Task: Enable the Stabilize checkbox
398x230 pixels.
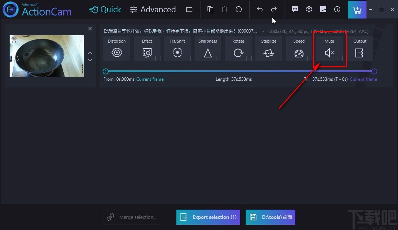Action: point(279,59)
